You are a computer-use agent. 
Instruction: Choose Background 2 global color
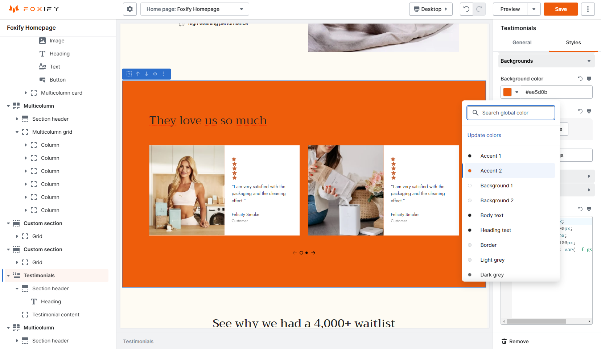510,200
